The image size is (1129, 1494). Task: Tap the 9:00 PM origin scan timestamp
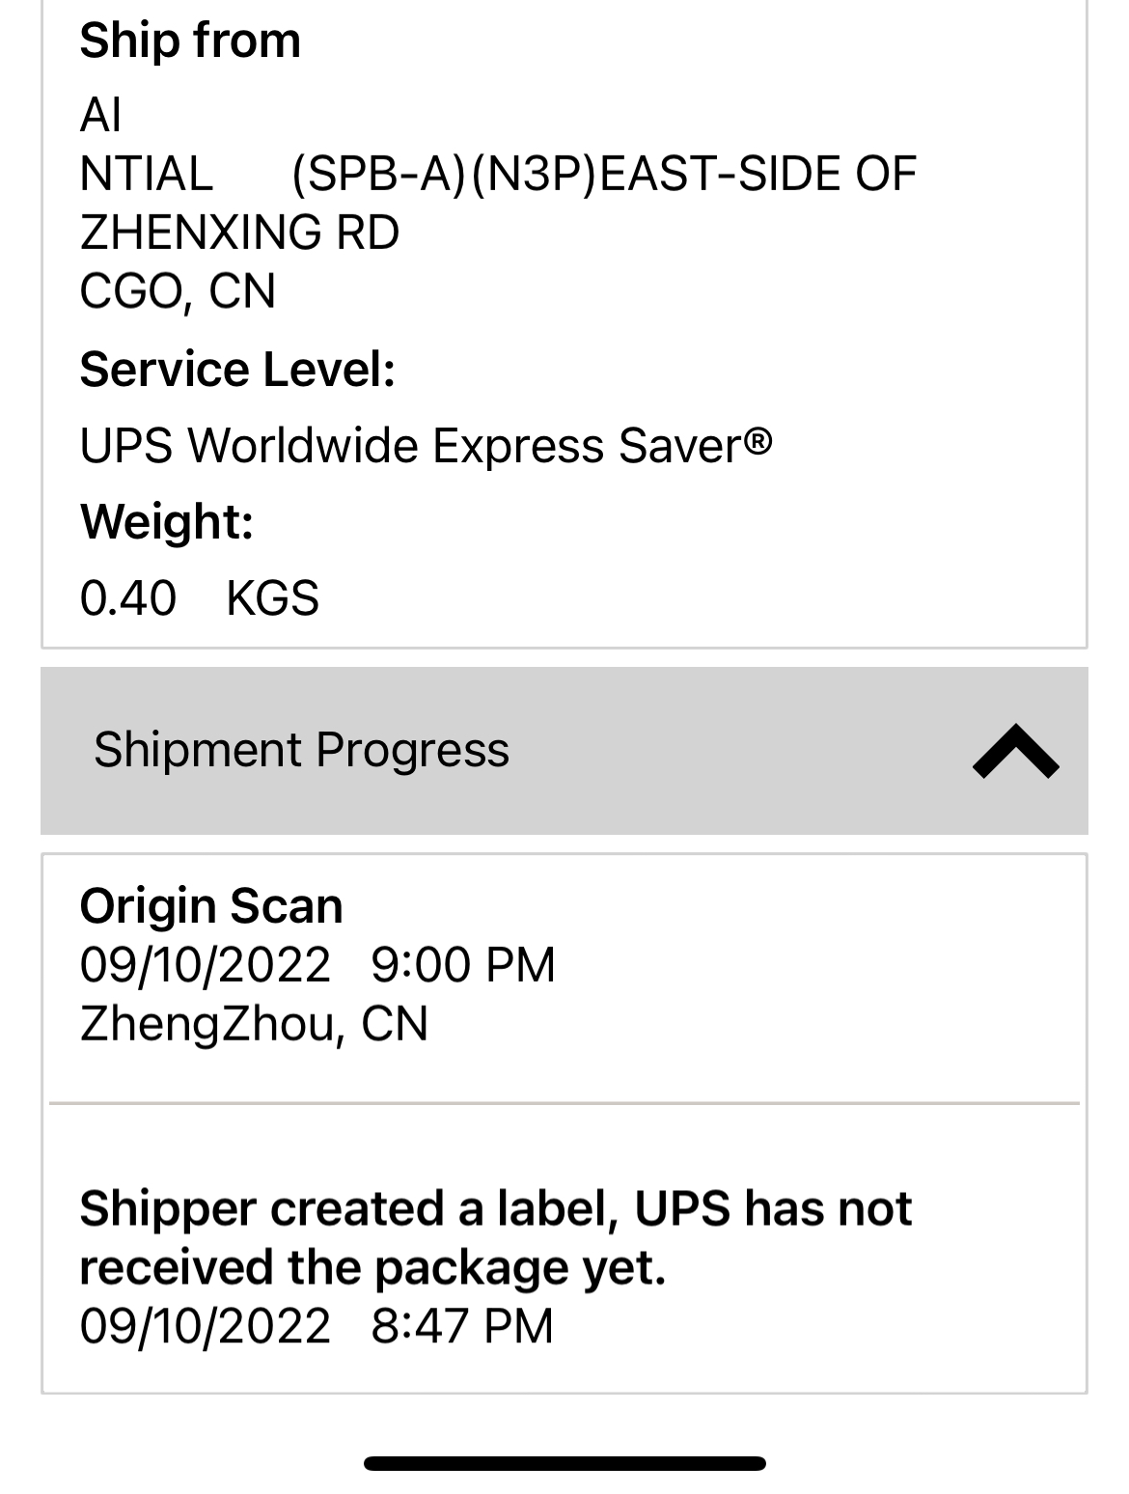(463, 964)
